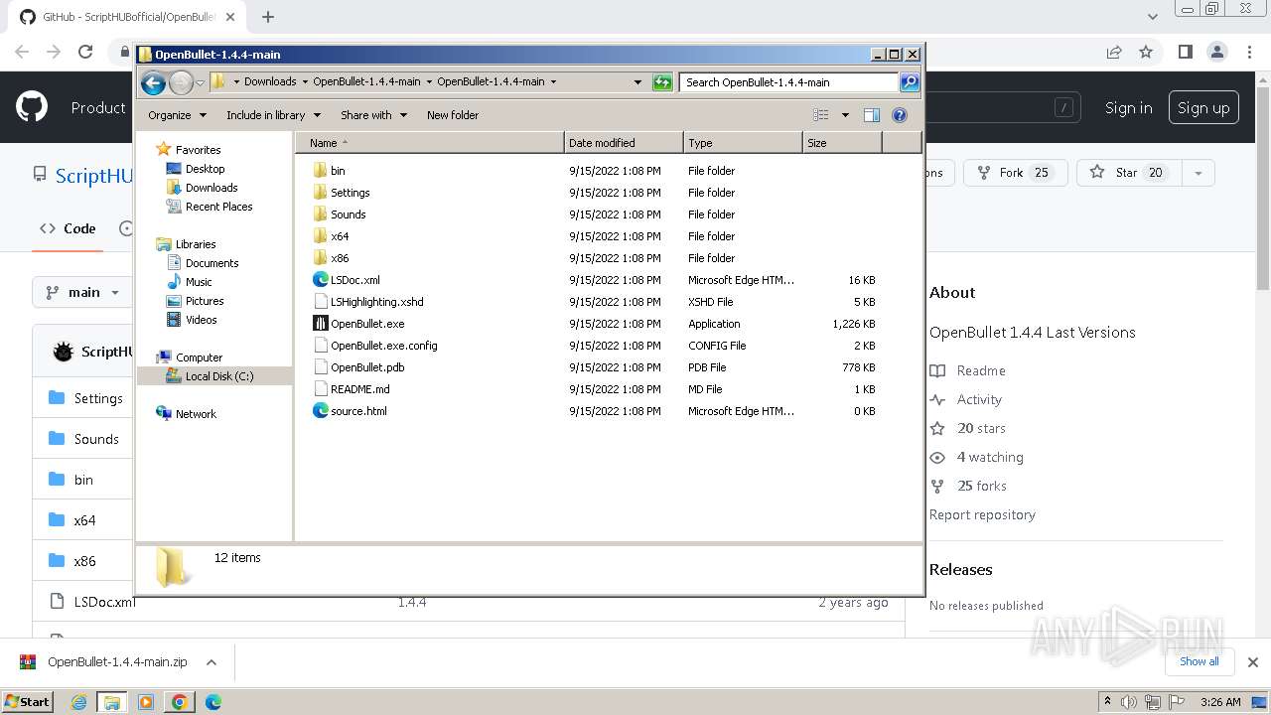Screen dimensions: 1271x715
Task: Open recent pages dropdown next to Forward
Action: click(x=200, y=82)
